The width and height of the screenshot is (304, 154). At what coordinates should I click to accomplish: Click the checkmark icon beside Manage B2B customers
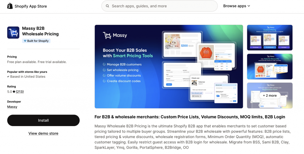click(104, 64)
